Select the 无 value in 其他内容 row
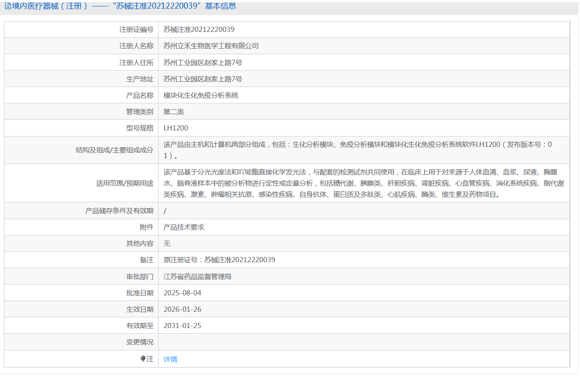The image size is (580, 378). [x=167, y=243]
